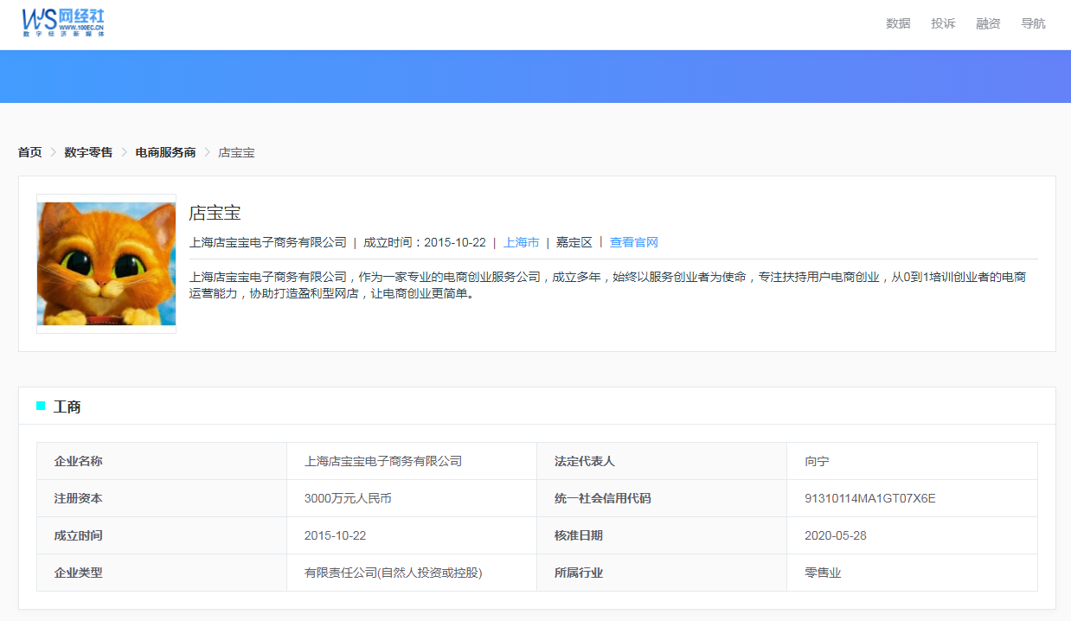This screenshot has height=621, width=1071.
Task: Click the 企业类型 label cell
Action: tap(162, 573)
